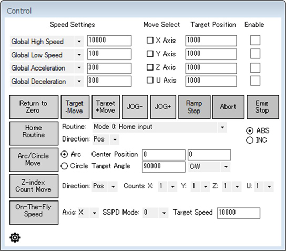Click the Target Speed input field
Image resolution: width=286 pixels, height=251 pixels.
(x=238, y=213)
